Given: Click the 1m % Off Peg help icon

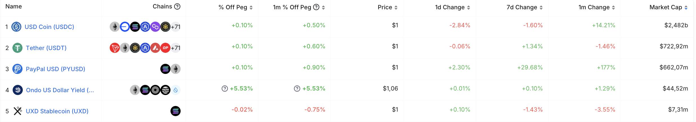Looking at the screenshot, I should point(316,7).
